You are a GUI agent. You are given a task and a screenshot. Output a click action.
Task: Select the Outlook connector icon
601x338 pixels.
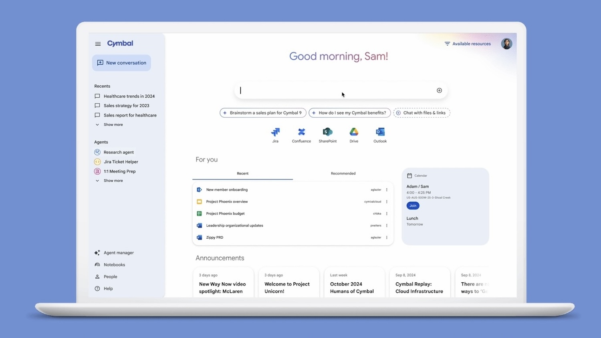tap(379, 132)
